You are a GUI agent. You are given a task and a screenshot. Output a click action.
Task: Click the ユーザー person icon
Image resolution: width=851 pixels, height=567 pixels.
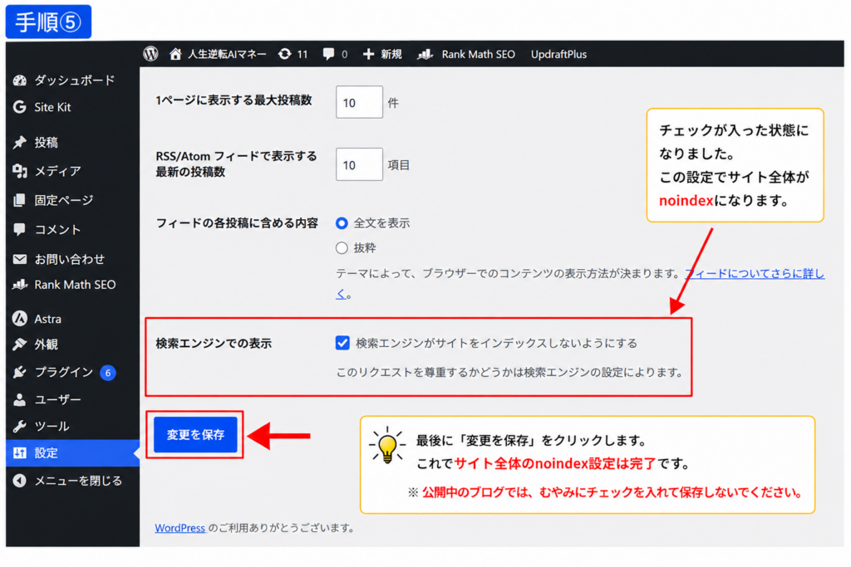tap(20, 399)
